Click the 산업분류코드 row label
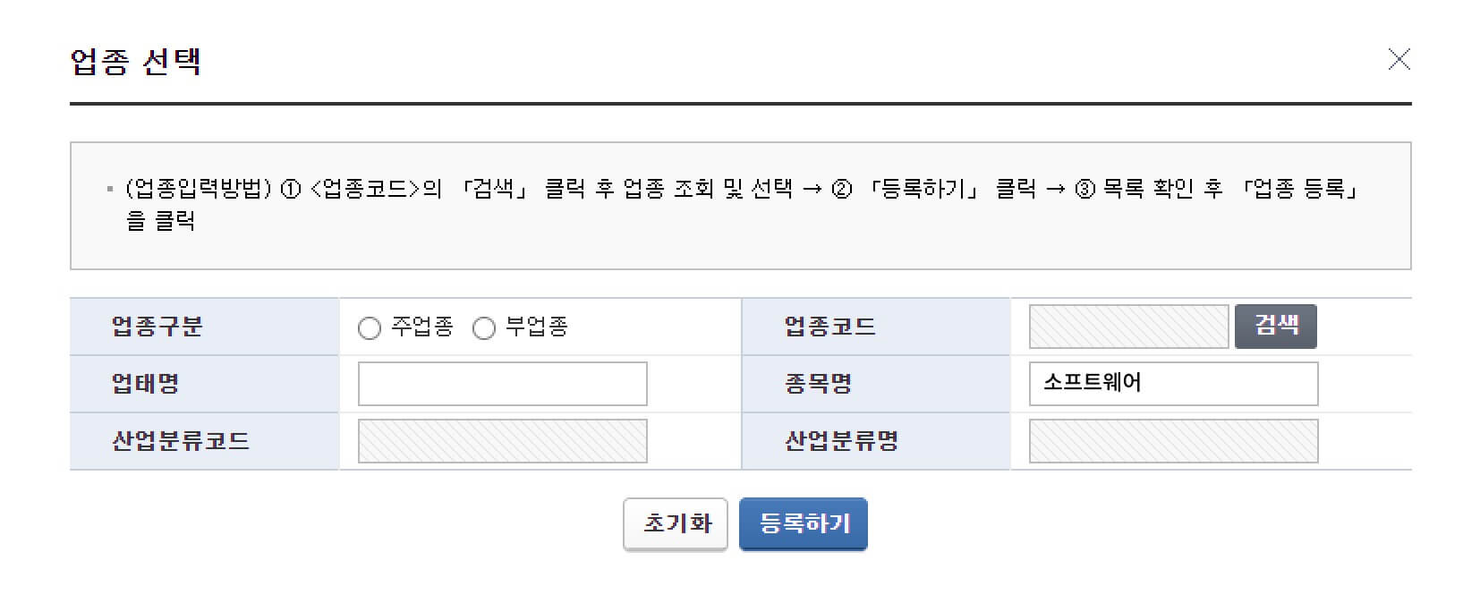The height and width of the screenshot is (603, 1480). [181, 441]
